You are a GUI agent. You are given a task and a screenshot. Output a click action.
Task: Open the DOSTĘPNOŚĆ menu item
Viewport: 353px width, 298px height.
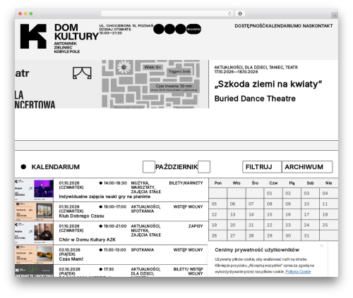pos(251,26)
